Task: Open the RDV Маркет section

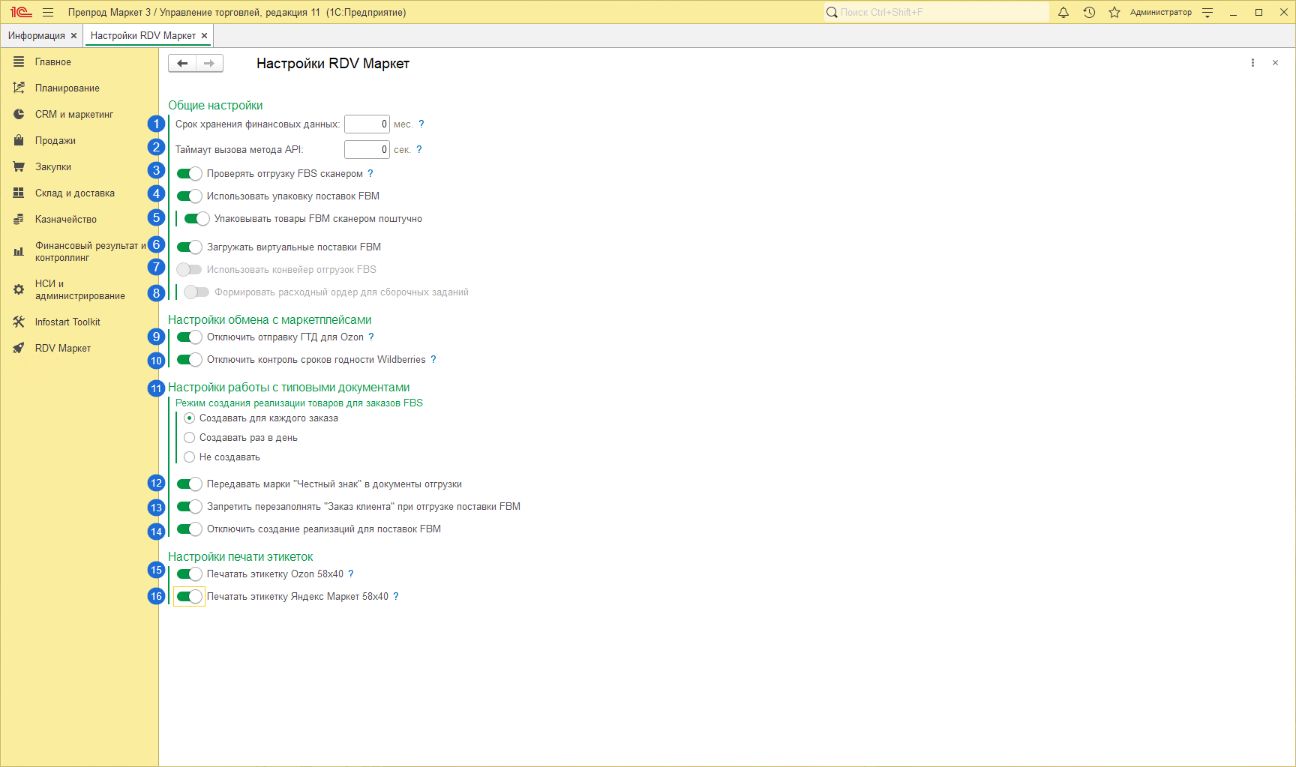Action: tap(79, 349)
